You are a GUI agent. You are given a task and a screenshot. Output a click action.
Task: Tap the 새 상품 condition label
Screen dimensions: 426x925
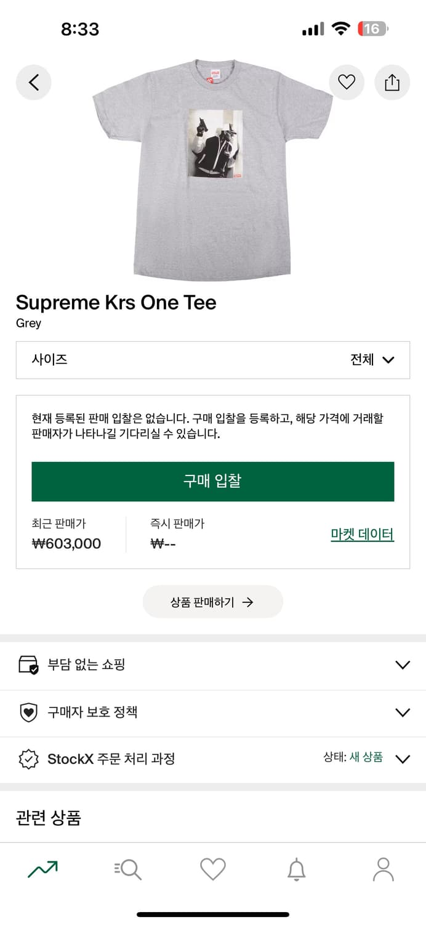366,757
